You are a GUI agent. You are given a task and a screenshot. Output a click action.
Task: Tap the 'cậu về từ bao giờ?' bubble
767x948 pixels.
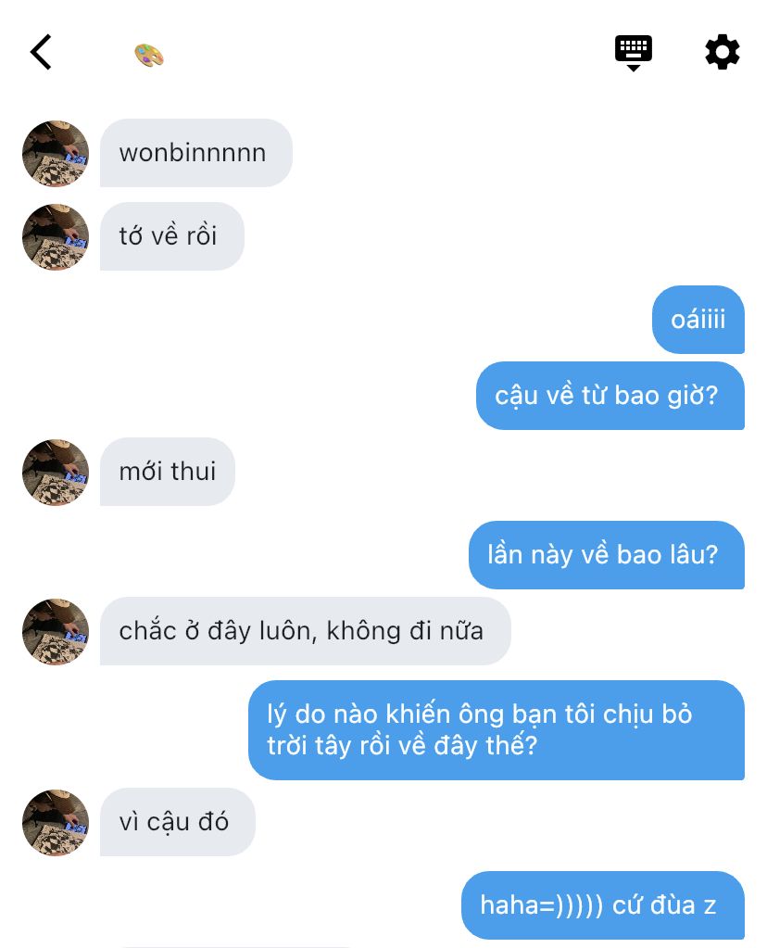pos(610,396)
